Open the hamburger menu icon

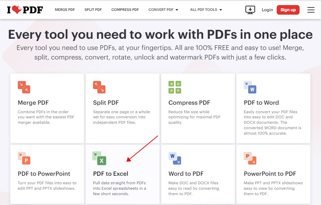(311, 10)
